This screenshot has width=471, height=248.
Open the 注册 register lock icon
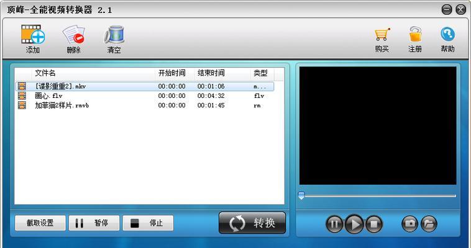tap(416, 34)
